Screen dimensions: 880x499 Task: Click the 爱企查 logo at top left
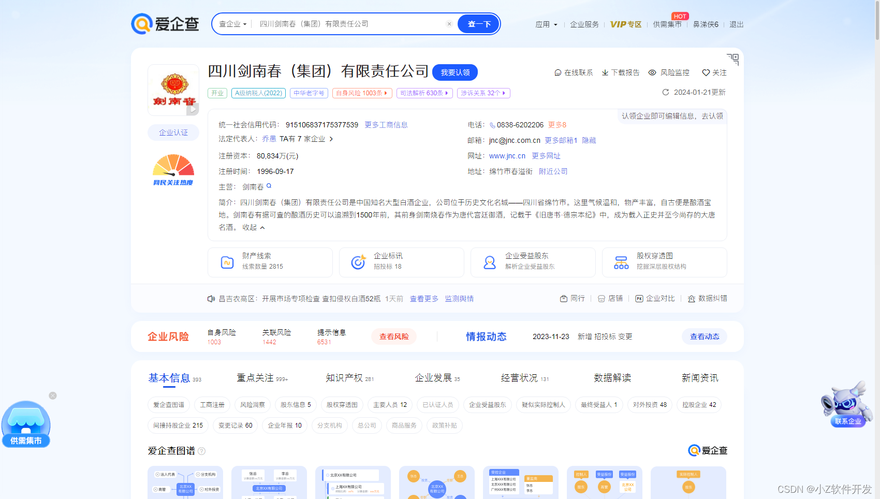tap(165, 24)
